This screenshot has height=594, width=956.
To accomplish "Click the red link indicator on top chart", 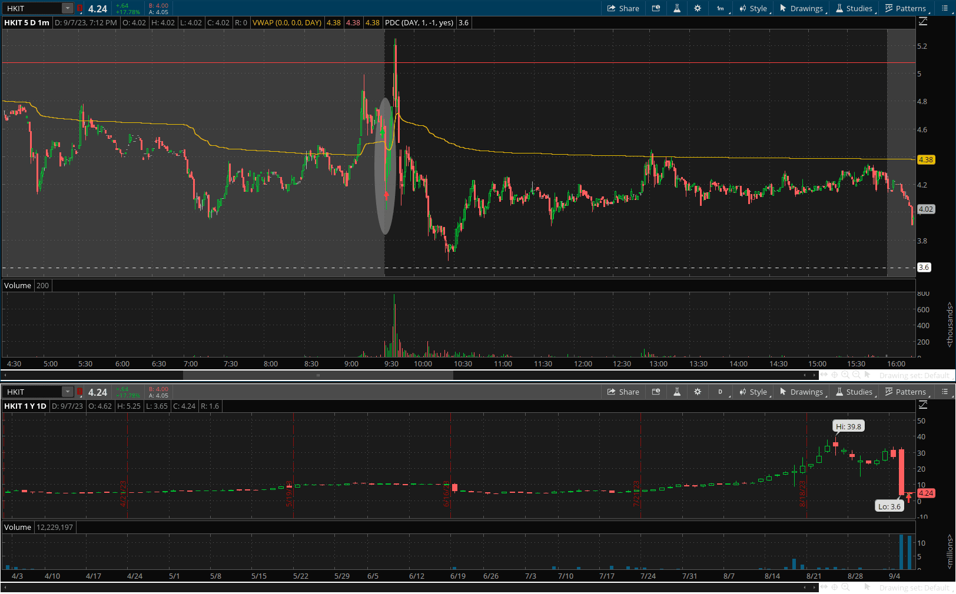I will [80, 8].
